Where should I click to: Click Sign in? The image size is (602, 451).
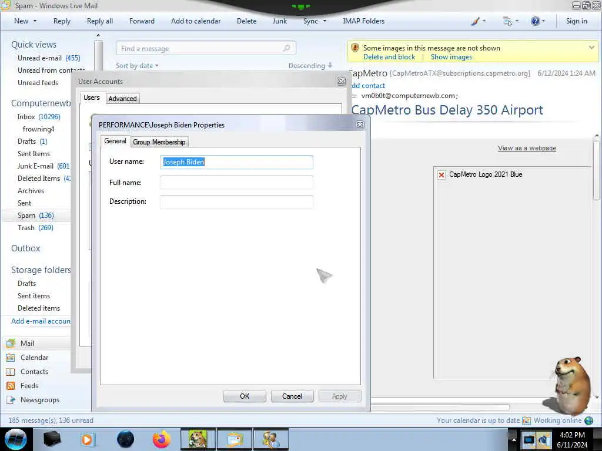576,21
